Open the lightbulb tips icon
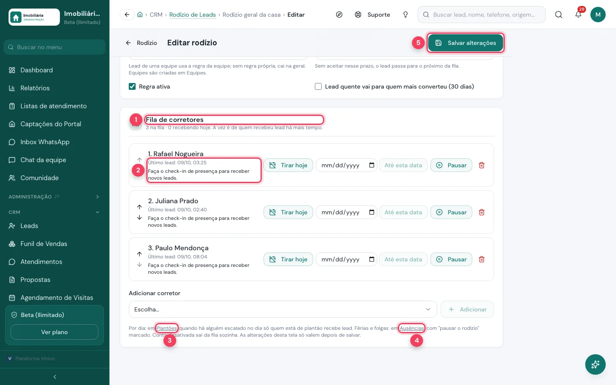 (406, 15)
